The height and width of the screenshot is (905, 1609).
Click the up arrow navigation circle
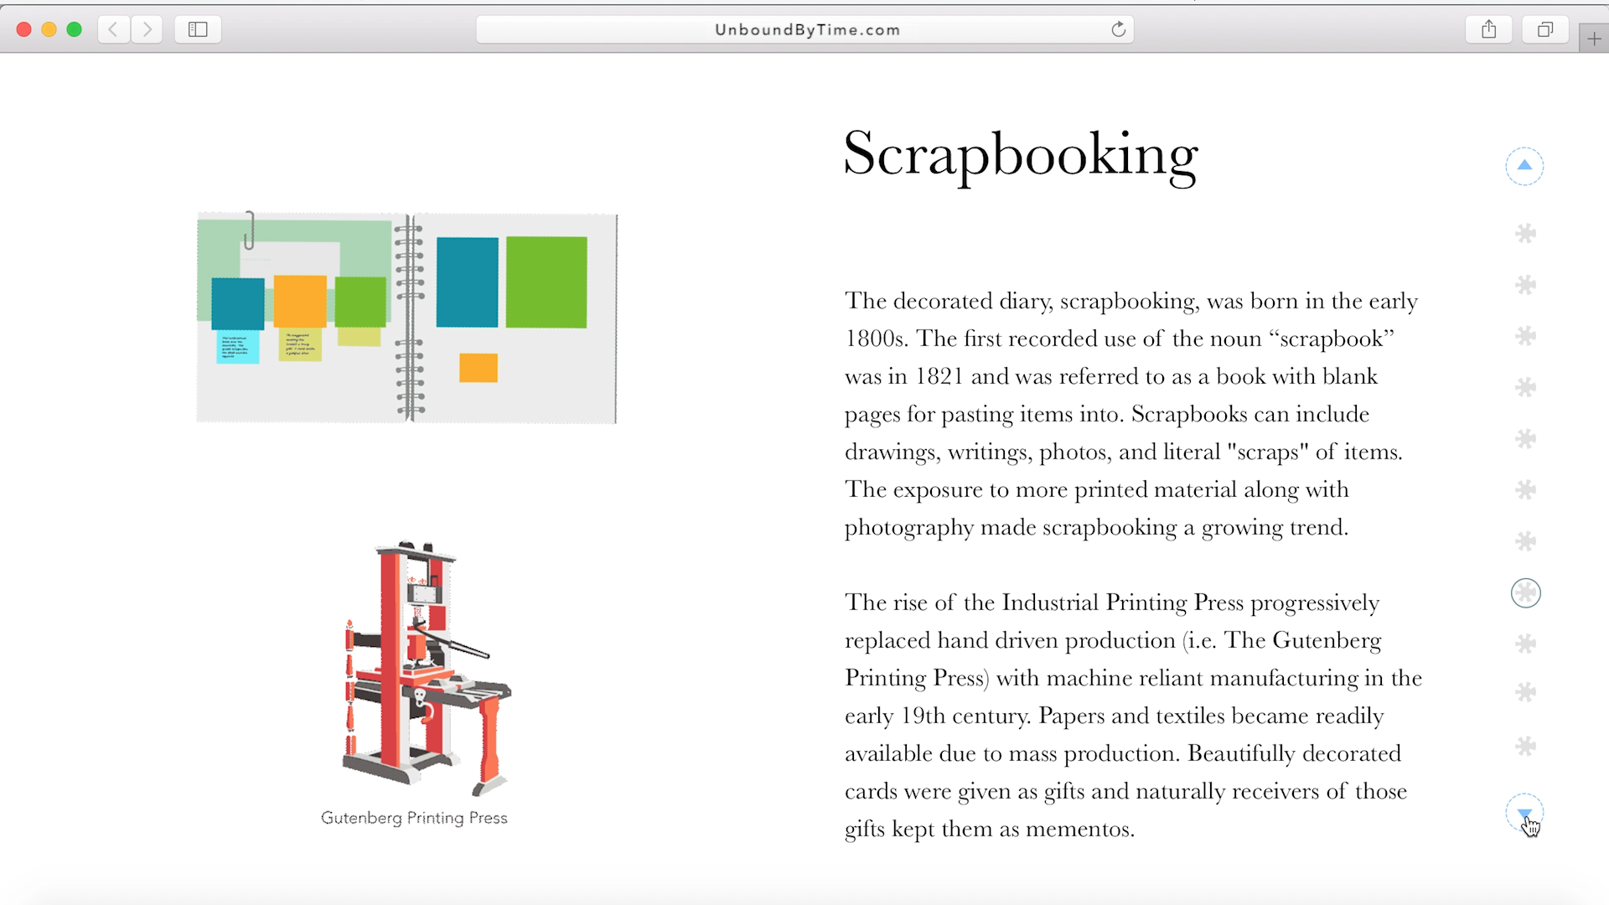pyautogui.click(x=1524, y=166)
